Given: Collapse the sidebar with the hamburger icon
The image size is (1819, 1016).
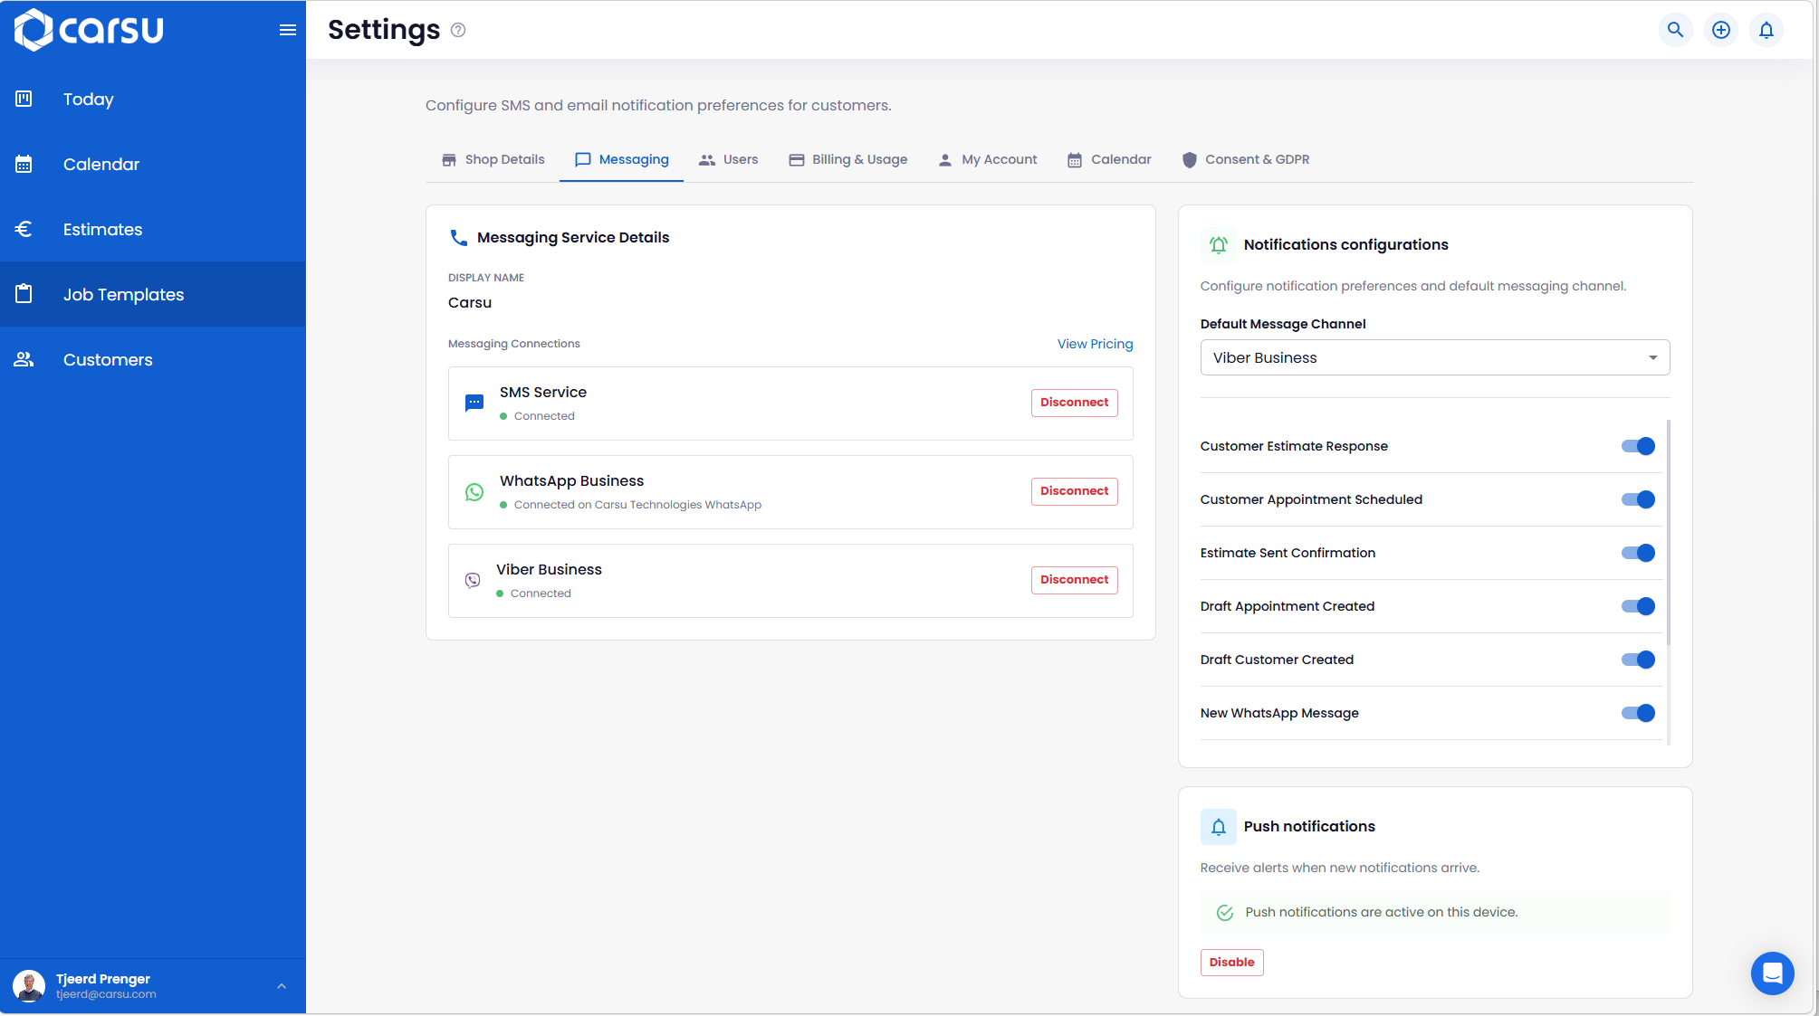Looking at the screenshot, I should tap(288, 30).
